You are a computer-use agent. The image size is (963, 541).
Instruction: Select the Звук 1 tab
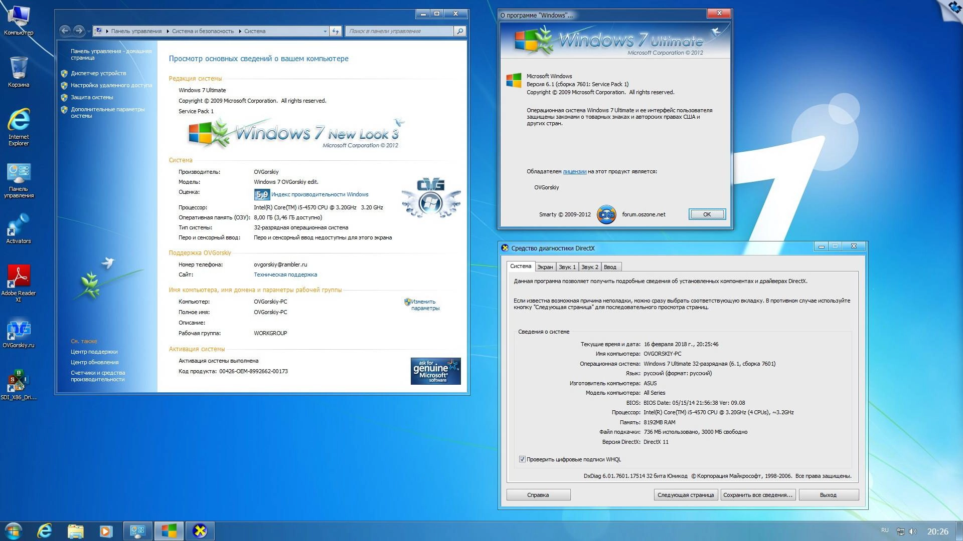pyautogui.click(x=567, y=266)
